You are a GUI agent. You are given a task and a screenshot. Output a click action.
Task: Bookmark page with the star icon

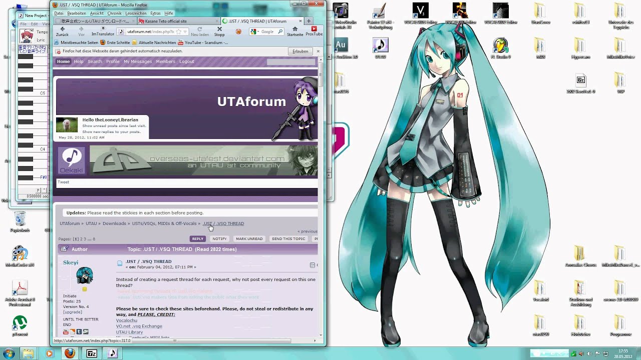[x=179, y=31]
